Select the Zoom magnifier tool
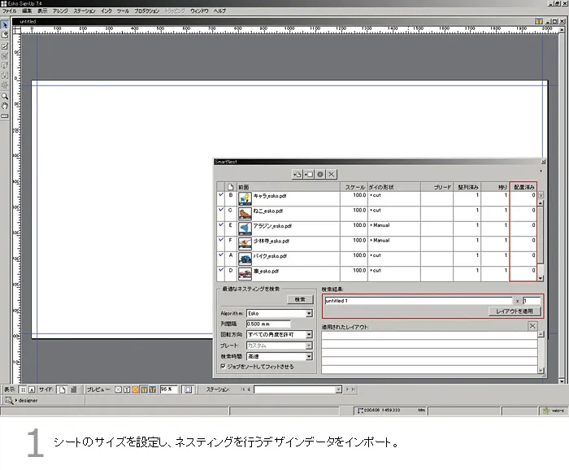This screenshot has width=569, height=470. 5,95
